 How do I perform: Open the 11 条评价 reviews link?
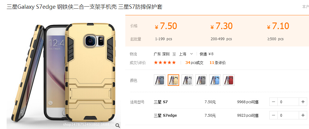tap(218, 63)
